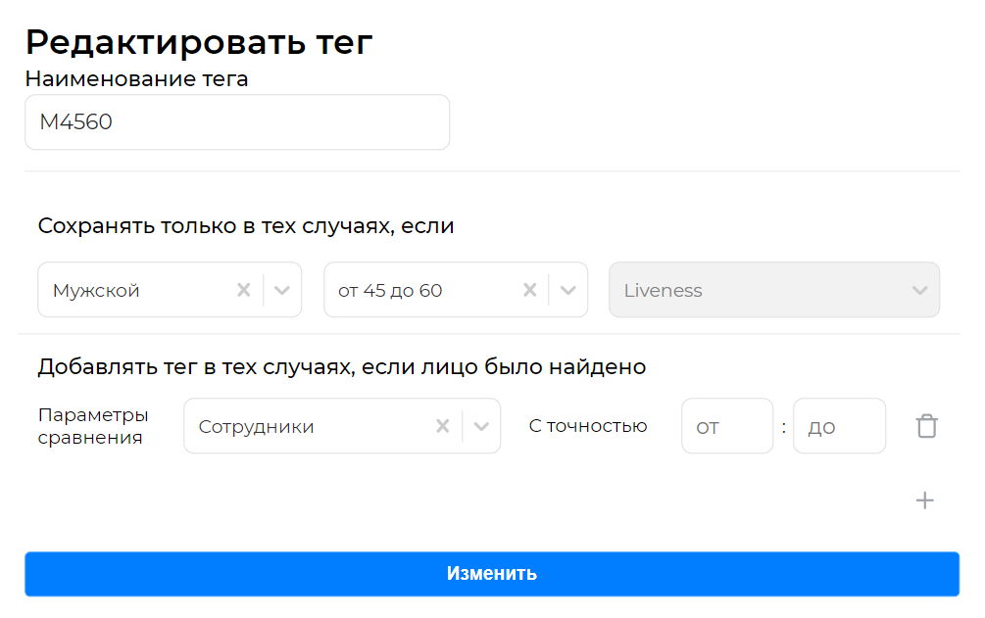Click the tag name field showing M4560
Screen dimensions: 985x618
pyautogui.click(x=237, y=121)
